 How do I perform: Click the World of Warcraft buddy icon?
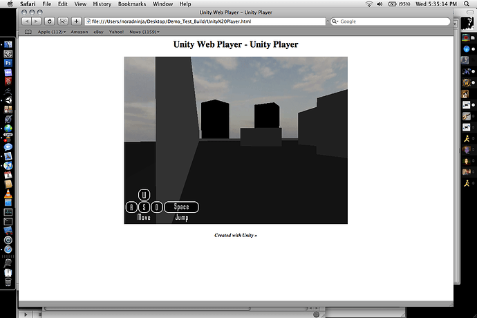tap(467, 82)
